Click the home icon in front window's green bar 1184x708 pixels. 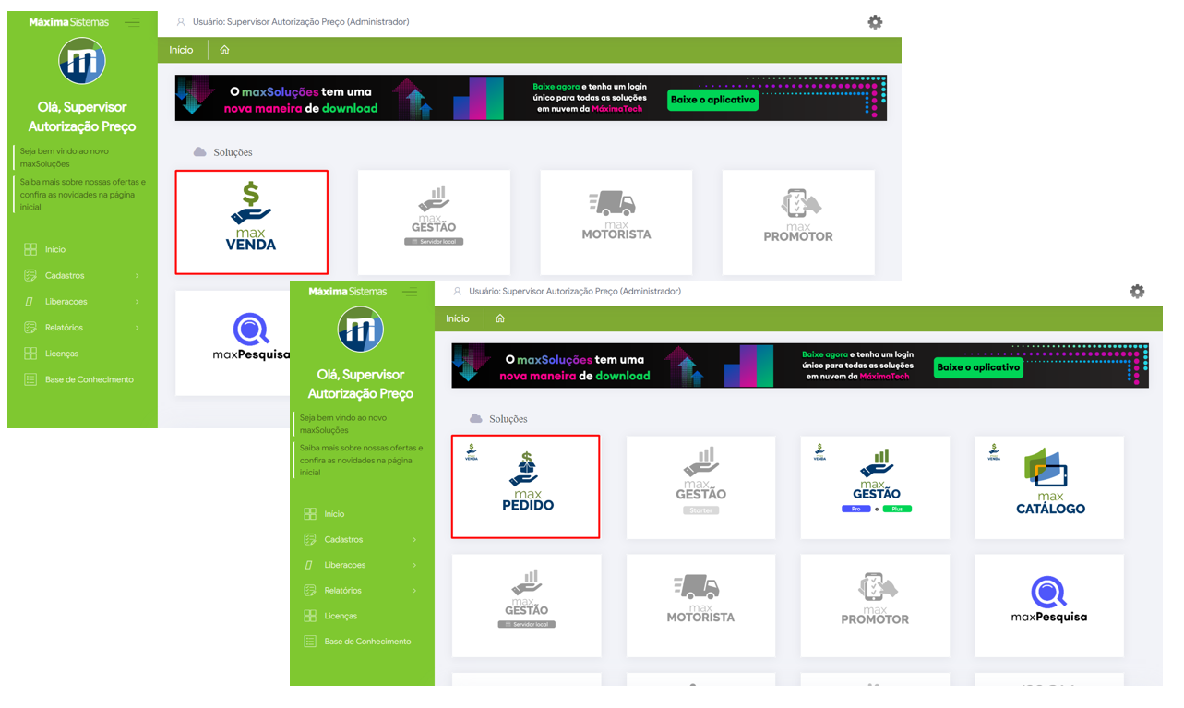click(500, 318)
